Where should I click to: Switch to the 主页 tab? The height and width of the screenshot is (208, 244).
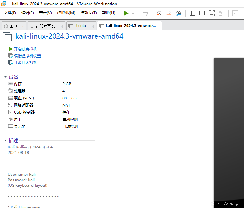[13, 26]
